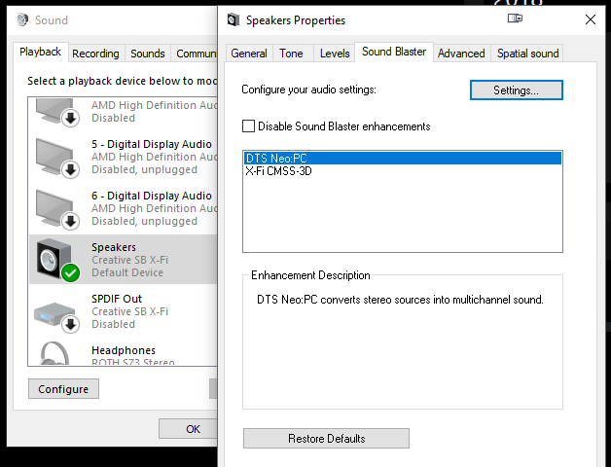Click the Configure button in the Sound window
The width and height of the screenshot is (611, 467).
(63, 388)
